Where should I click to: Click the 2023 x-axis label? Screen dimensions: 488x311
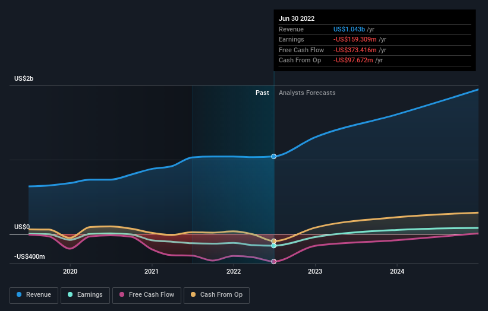(x=315, y=271)
